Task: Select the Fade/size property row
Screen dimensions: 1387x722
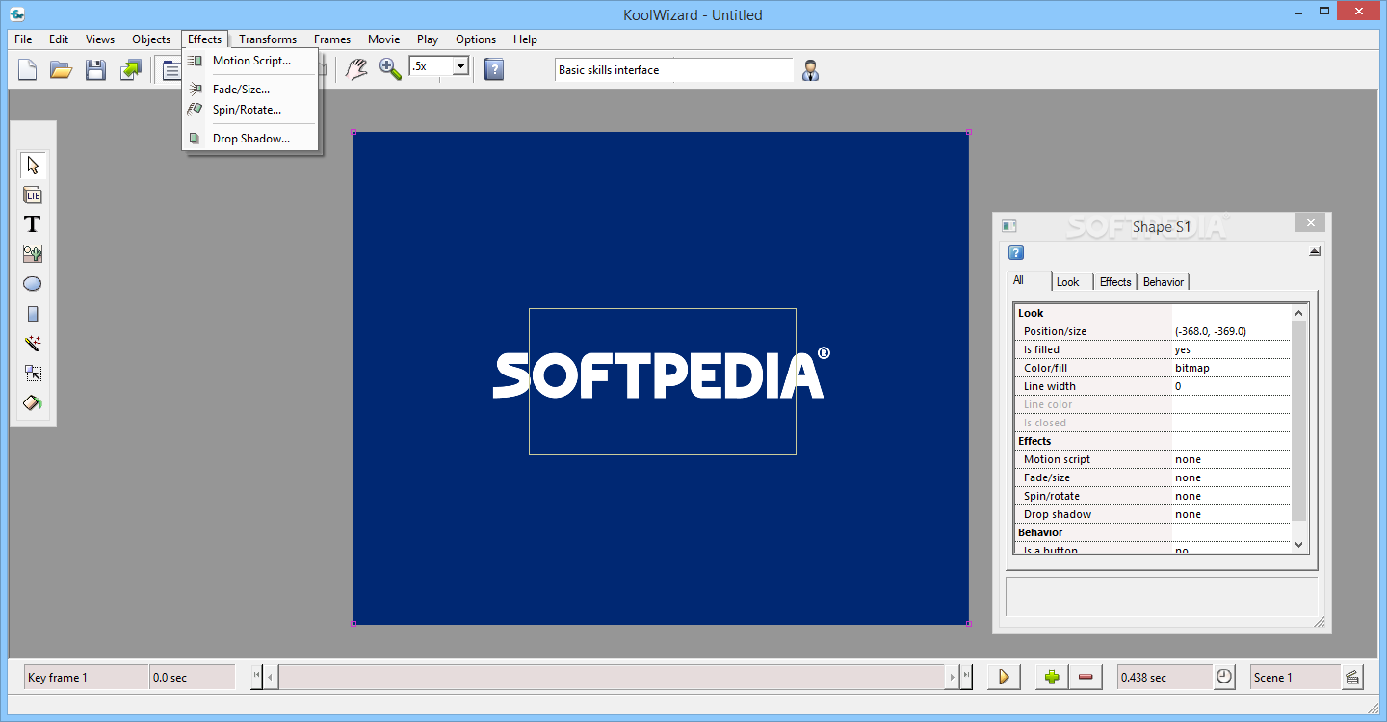Action: click(x=1152, y=477)
